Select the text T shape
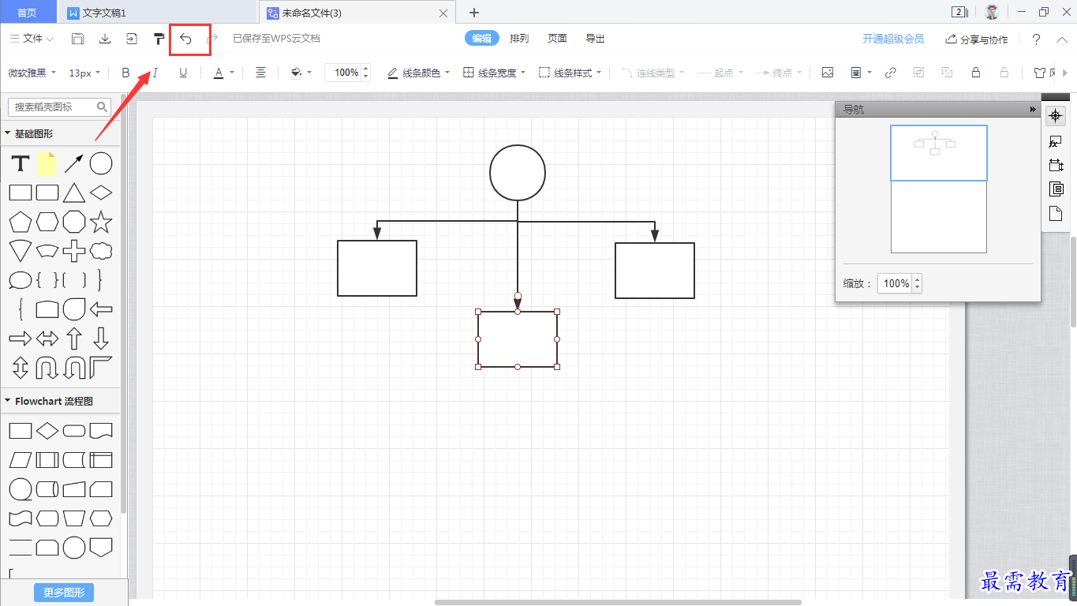The height and width of the screenshot is (606, 1077). pos(21,163)
